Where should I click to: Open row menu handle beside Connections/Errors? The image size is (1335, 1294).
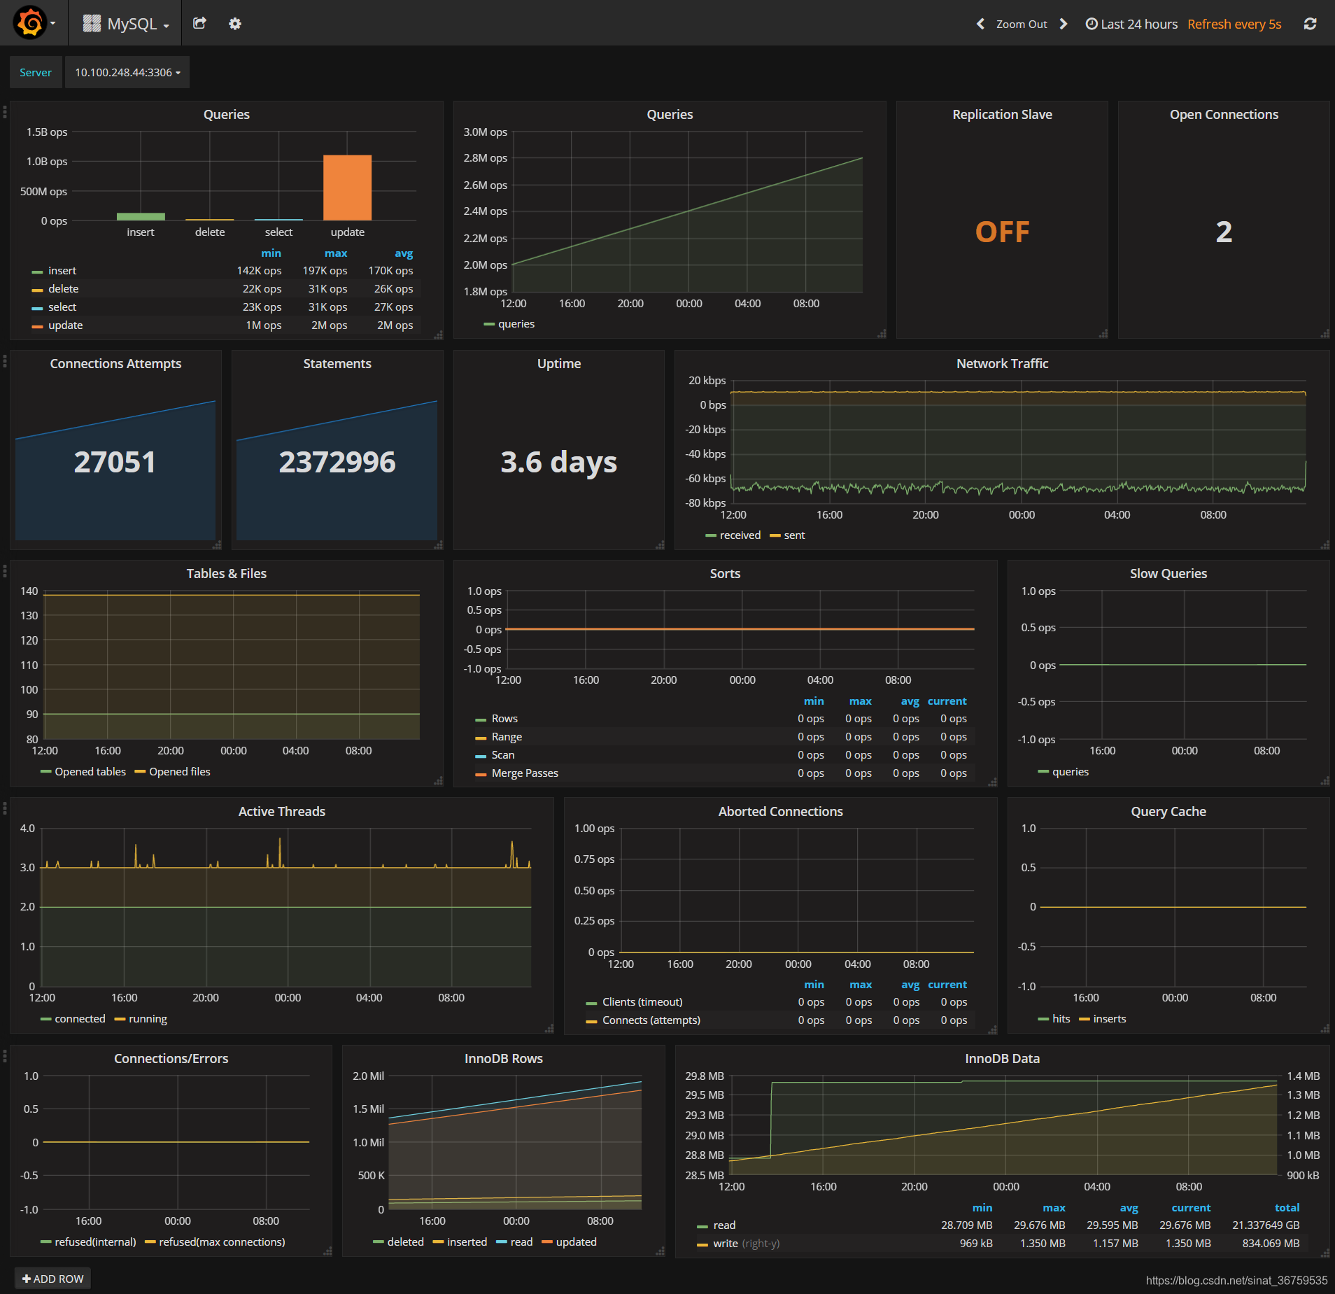coord(5,1055)
